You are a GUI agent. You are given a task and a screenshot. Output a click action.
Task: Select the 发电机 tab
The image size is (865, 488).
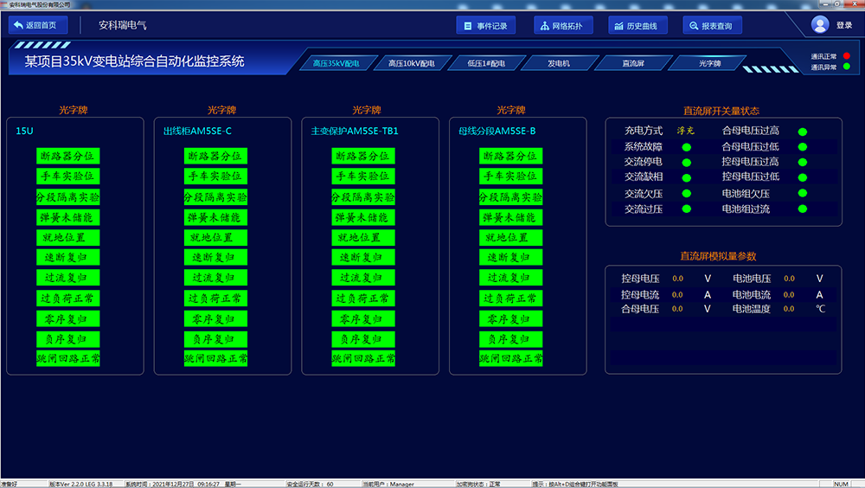(559, 63)
